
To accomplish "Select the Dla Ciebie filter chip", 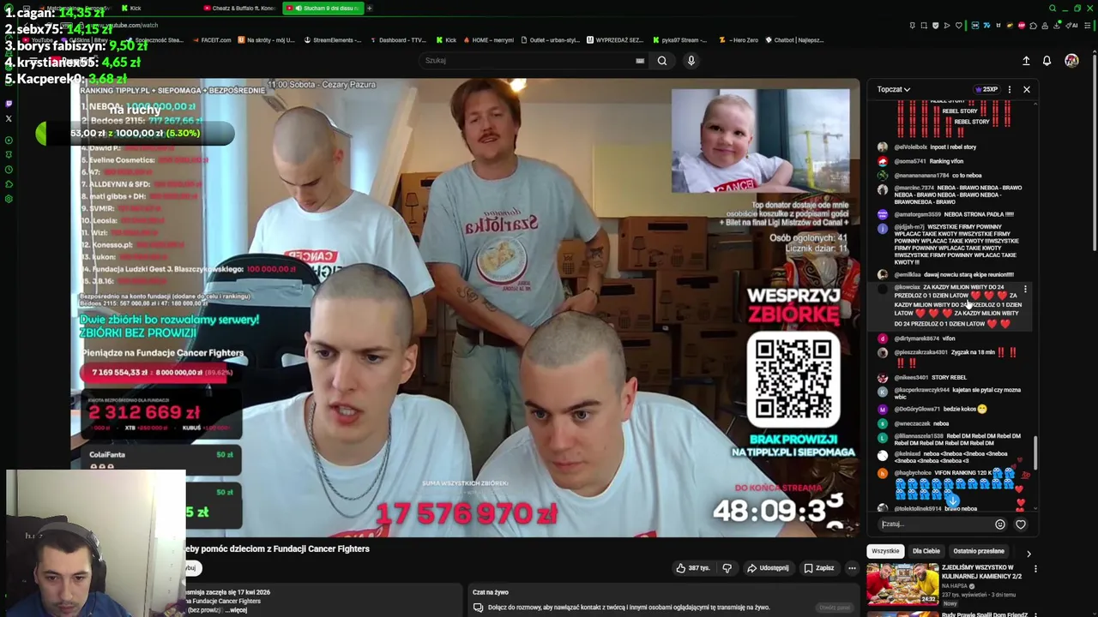I will coord(926,552).
